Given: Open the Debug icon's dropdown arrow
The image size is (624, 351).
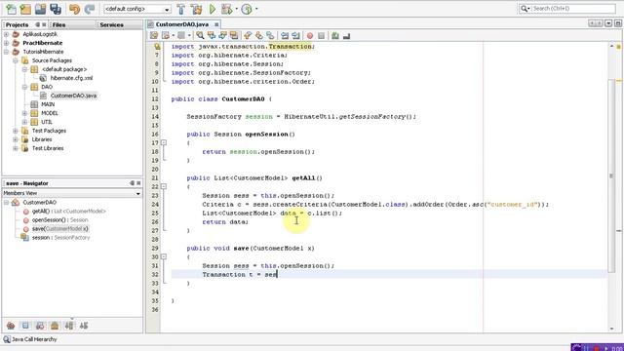Looking at the screenshot, I should pyautogui.click(x=236, y=9).
